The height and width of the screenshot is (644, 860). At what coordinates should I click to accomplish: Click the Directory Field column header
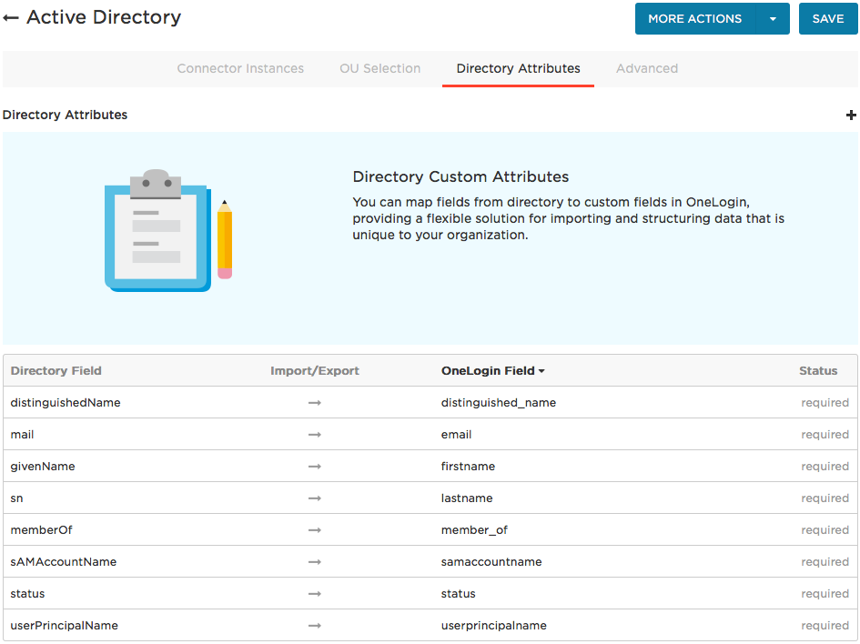pyautogui.click(x=56, y=370)
